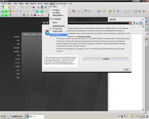Click the green and yellow funnel icon
Viewport: 149px width, 119px height.
(x=86, y=11)
